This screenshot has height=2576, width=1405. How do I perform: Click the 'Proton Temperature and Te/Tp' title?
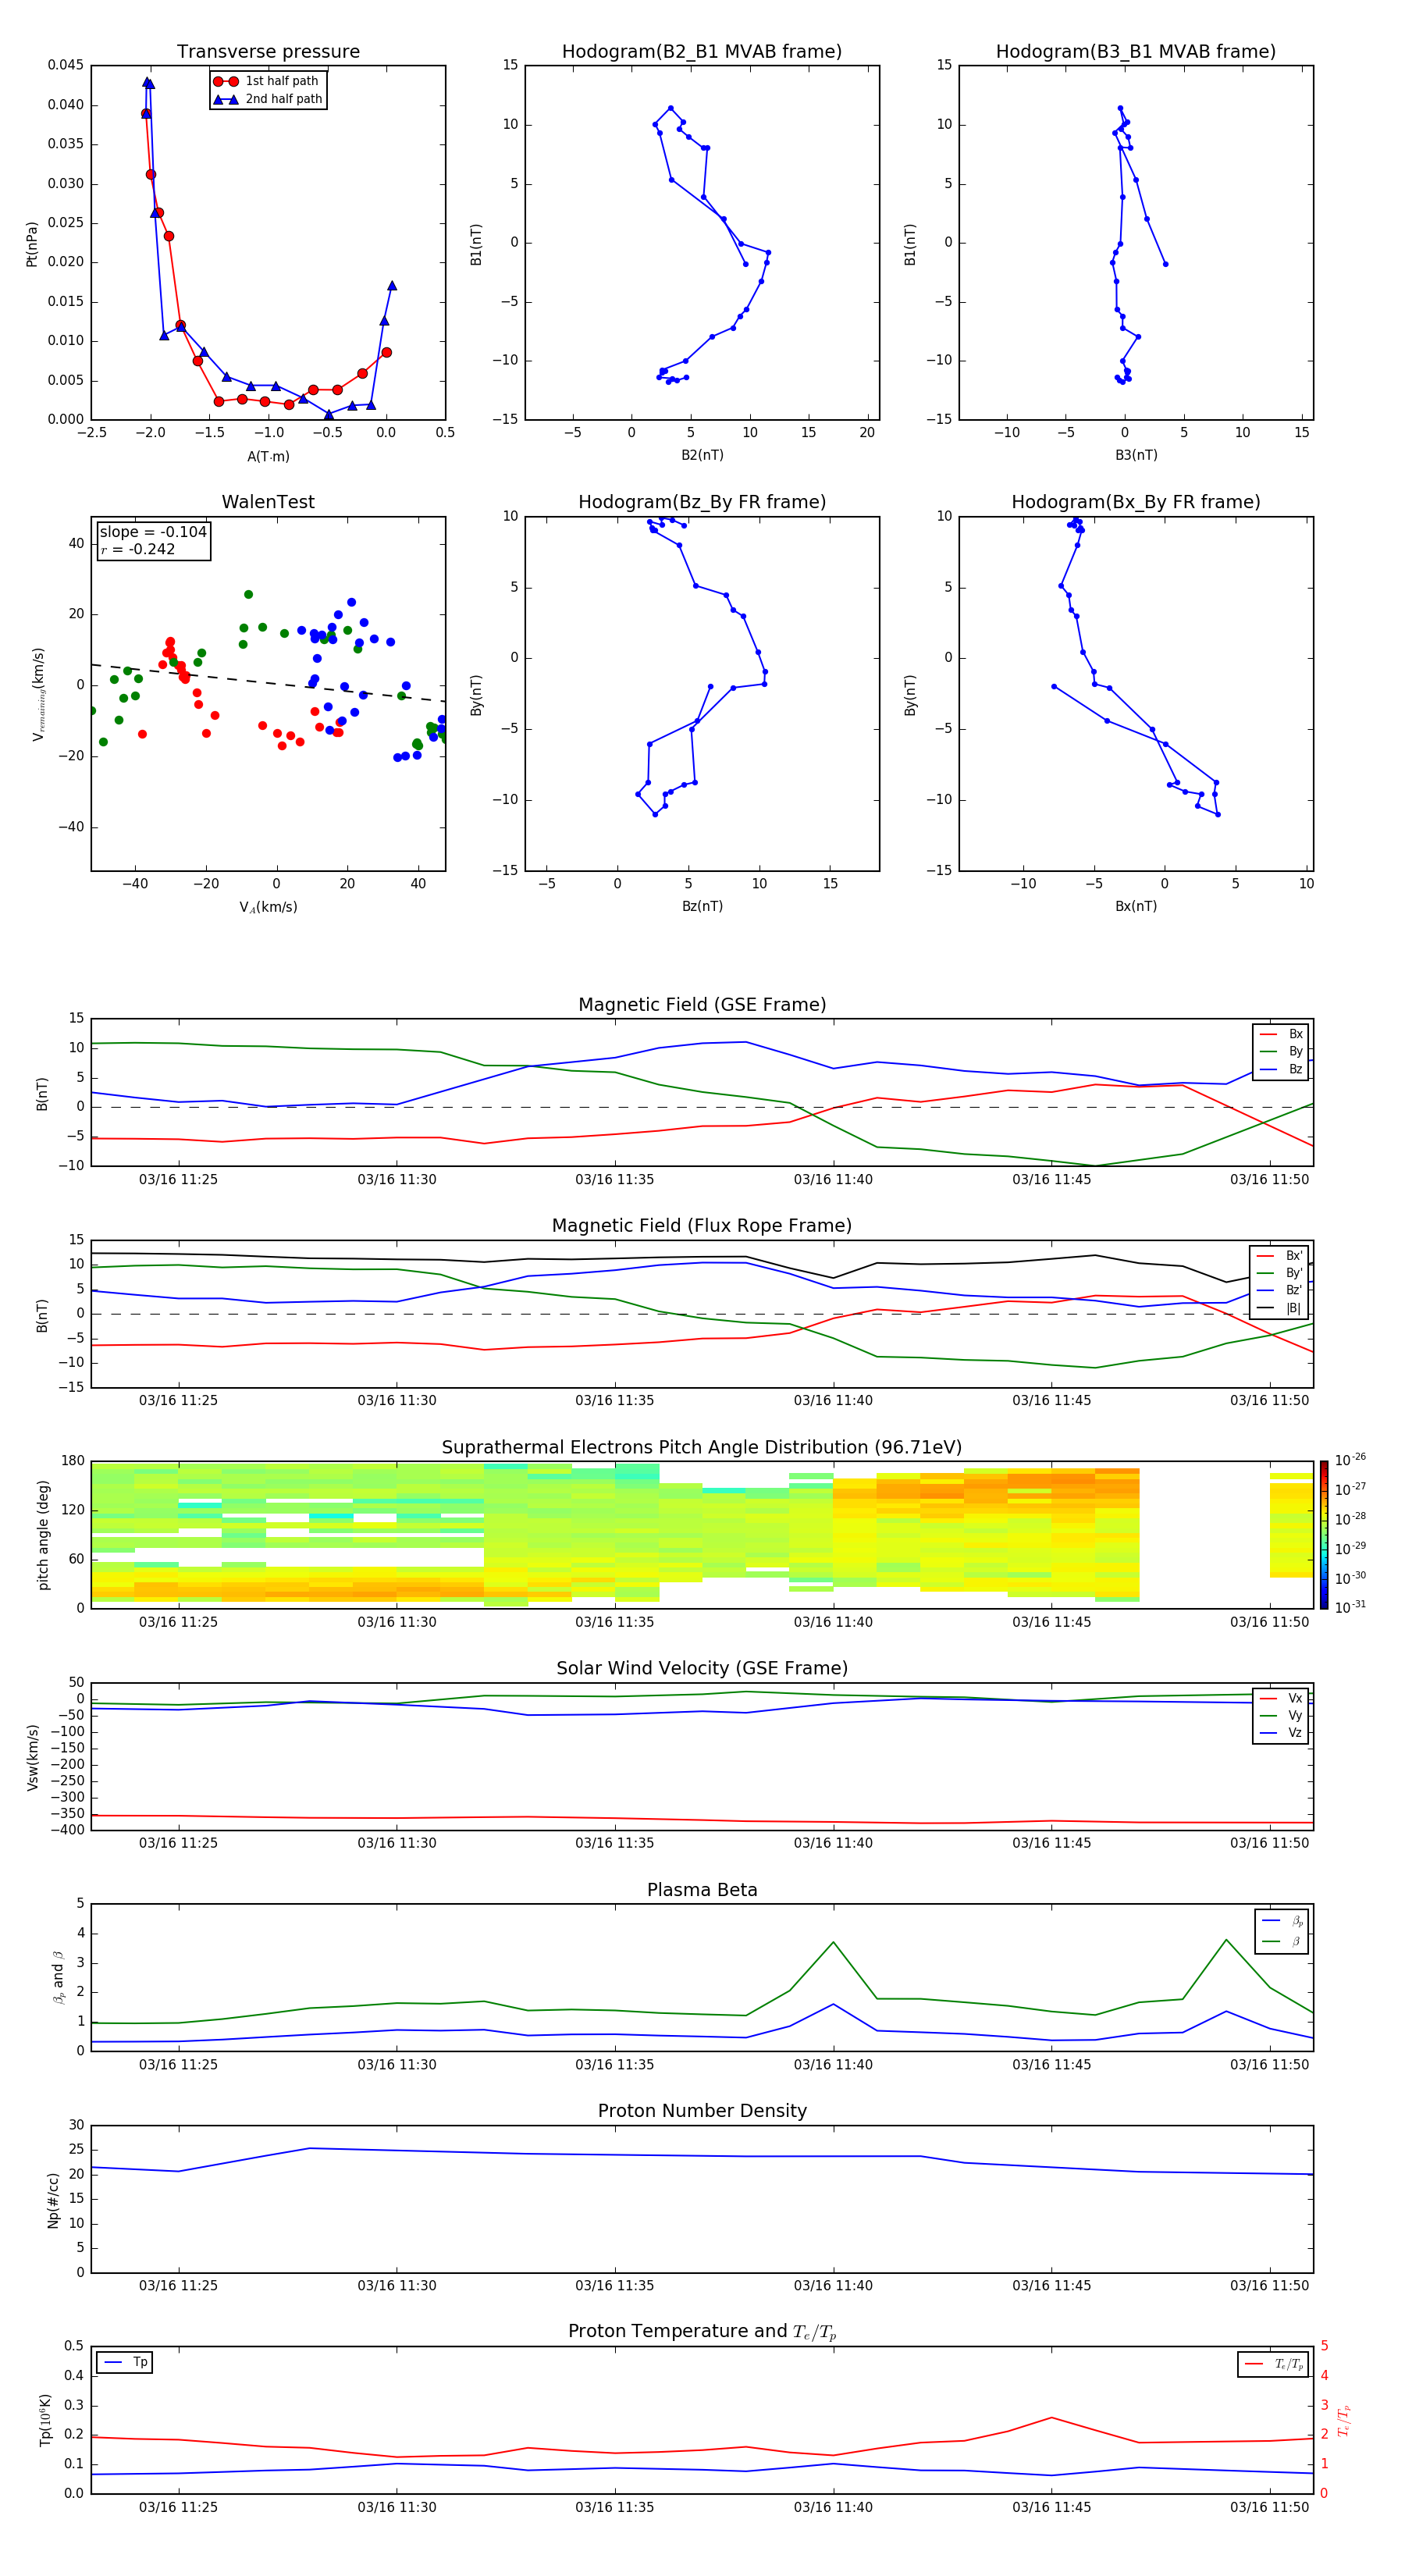(x=702, y=2332)
